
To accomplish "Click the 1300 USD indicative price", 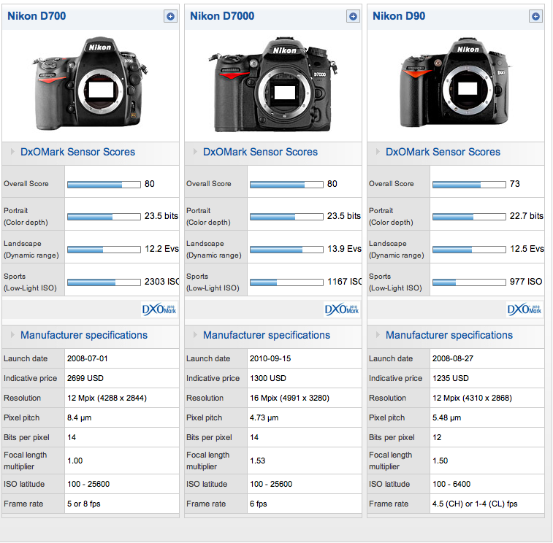I will click(268, 378).
